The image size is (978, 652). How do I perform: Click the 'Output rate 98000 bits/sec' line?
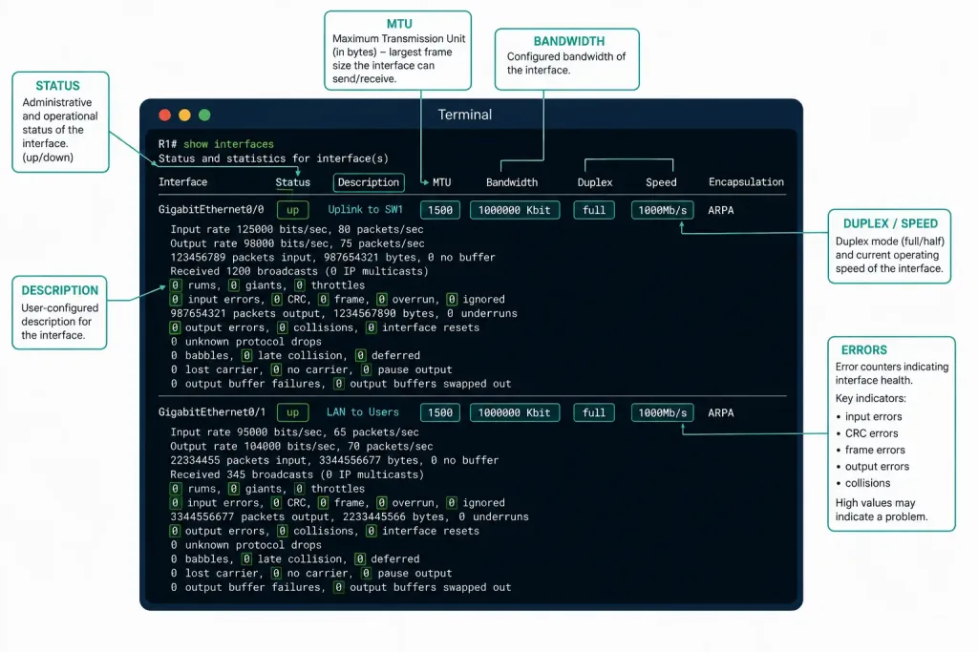click(x=297, y=243)
